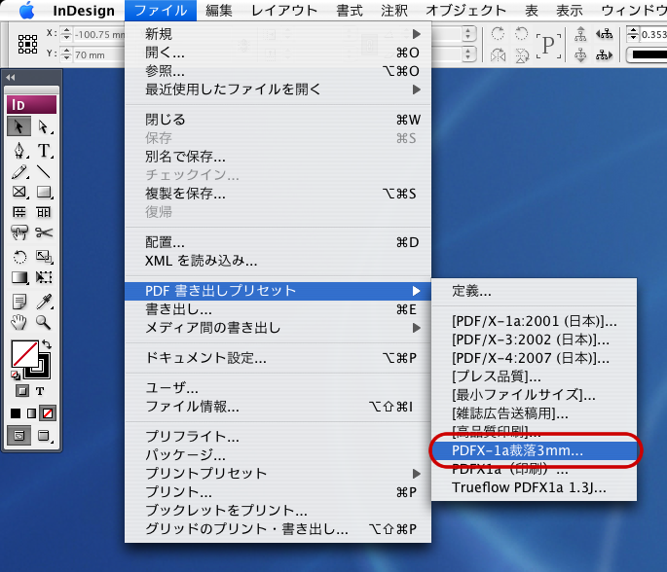Click the Fill color swatch

24,353
